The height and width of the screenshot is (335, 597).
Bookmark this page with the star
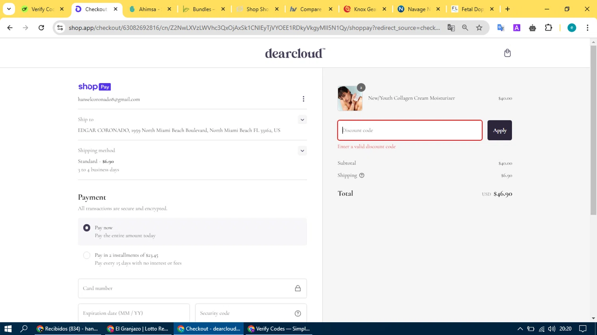(x=479, y=27)
